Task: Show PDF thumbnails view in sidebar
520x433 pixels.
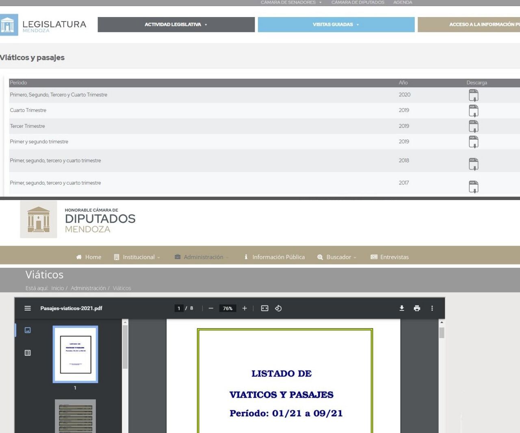Action: tap(28, 330)
